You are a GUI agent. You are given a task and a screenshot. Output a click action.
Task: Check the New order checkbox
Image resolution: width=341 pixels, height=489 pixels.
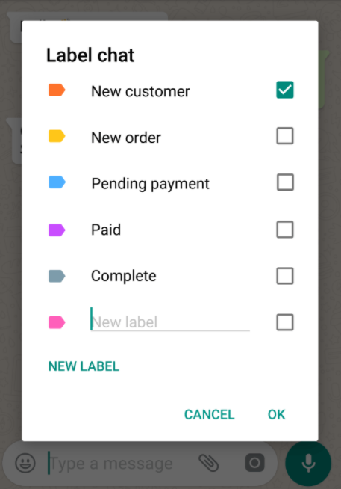pyautogui.click(x=285, y=136)
